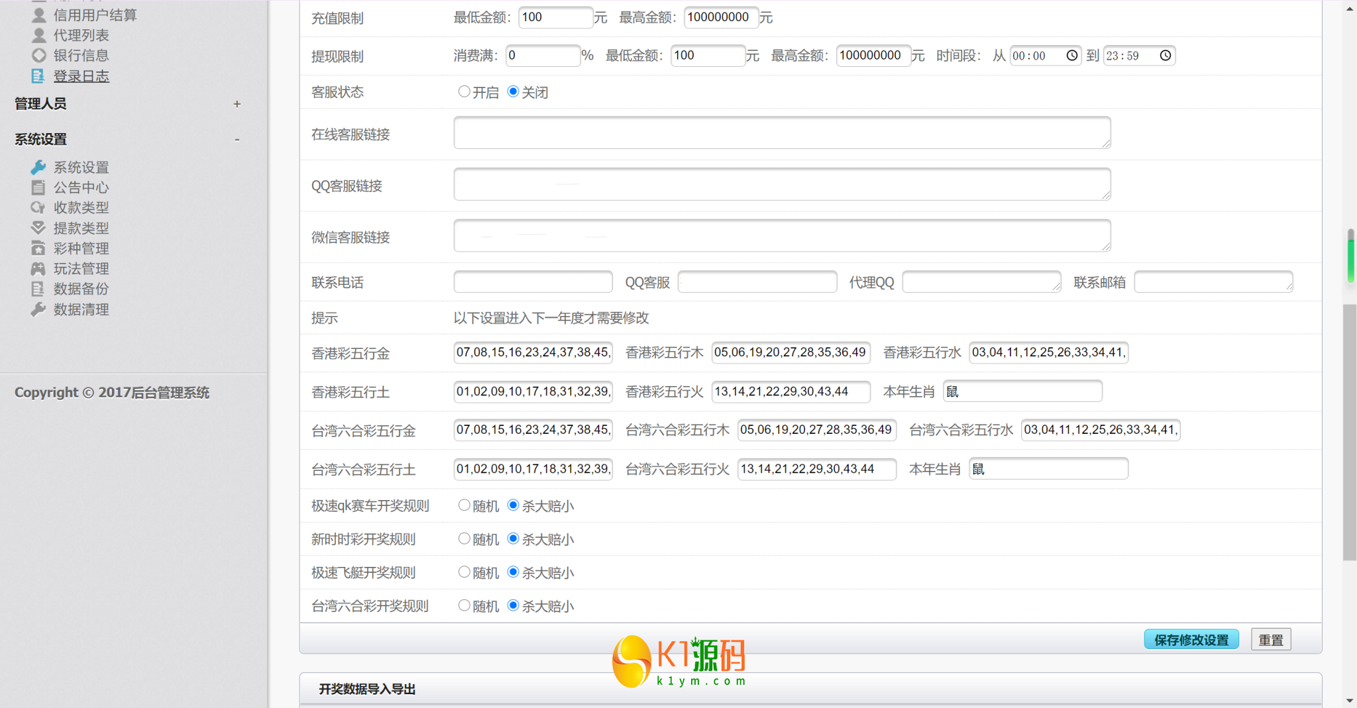Click the scrollbar up arrow
1357x708 pixels.
click(x=1350, y=9)
